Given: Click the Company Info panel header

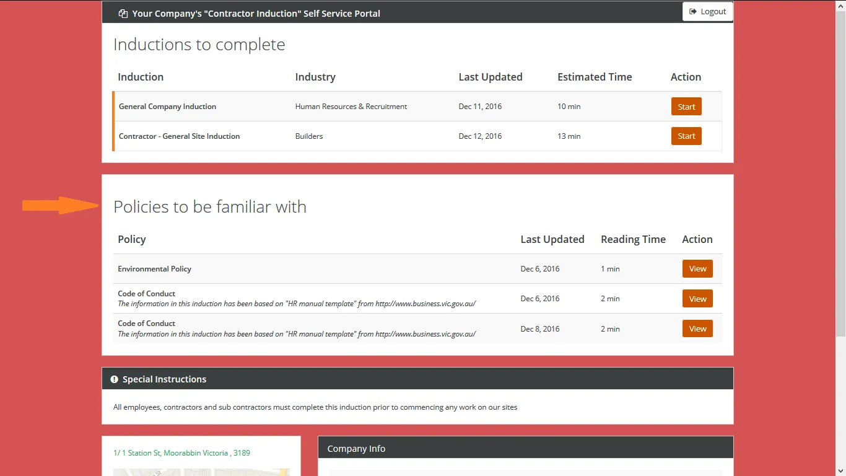Looking at the screenshot, I should pos(526,448).
